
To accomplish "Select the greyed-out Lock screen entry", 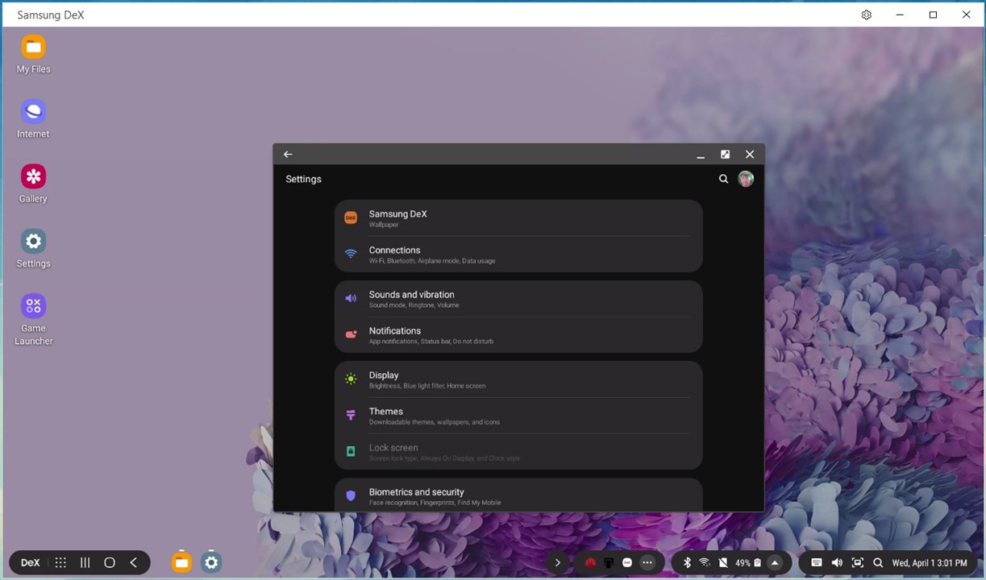I will click(518, 452).
